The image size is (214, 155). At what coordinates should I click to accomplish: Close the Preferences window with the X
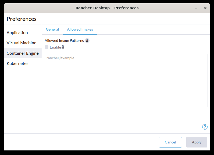click(205, 8)
